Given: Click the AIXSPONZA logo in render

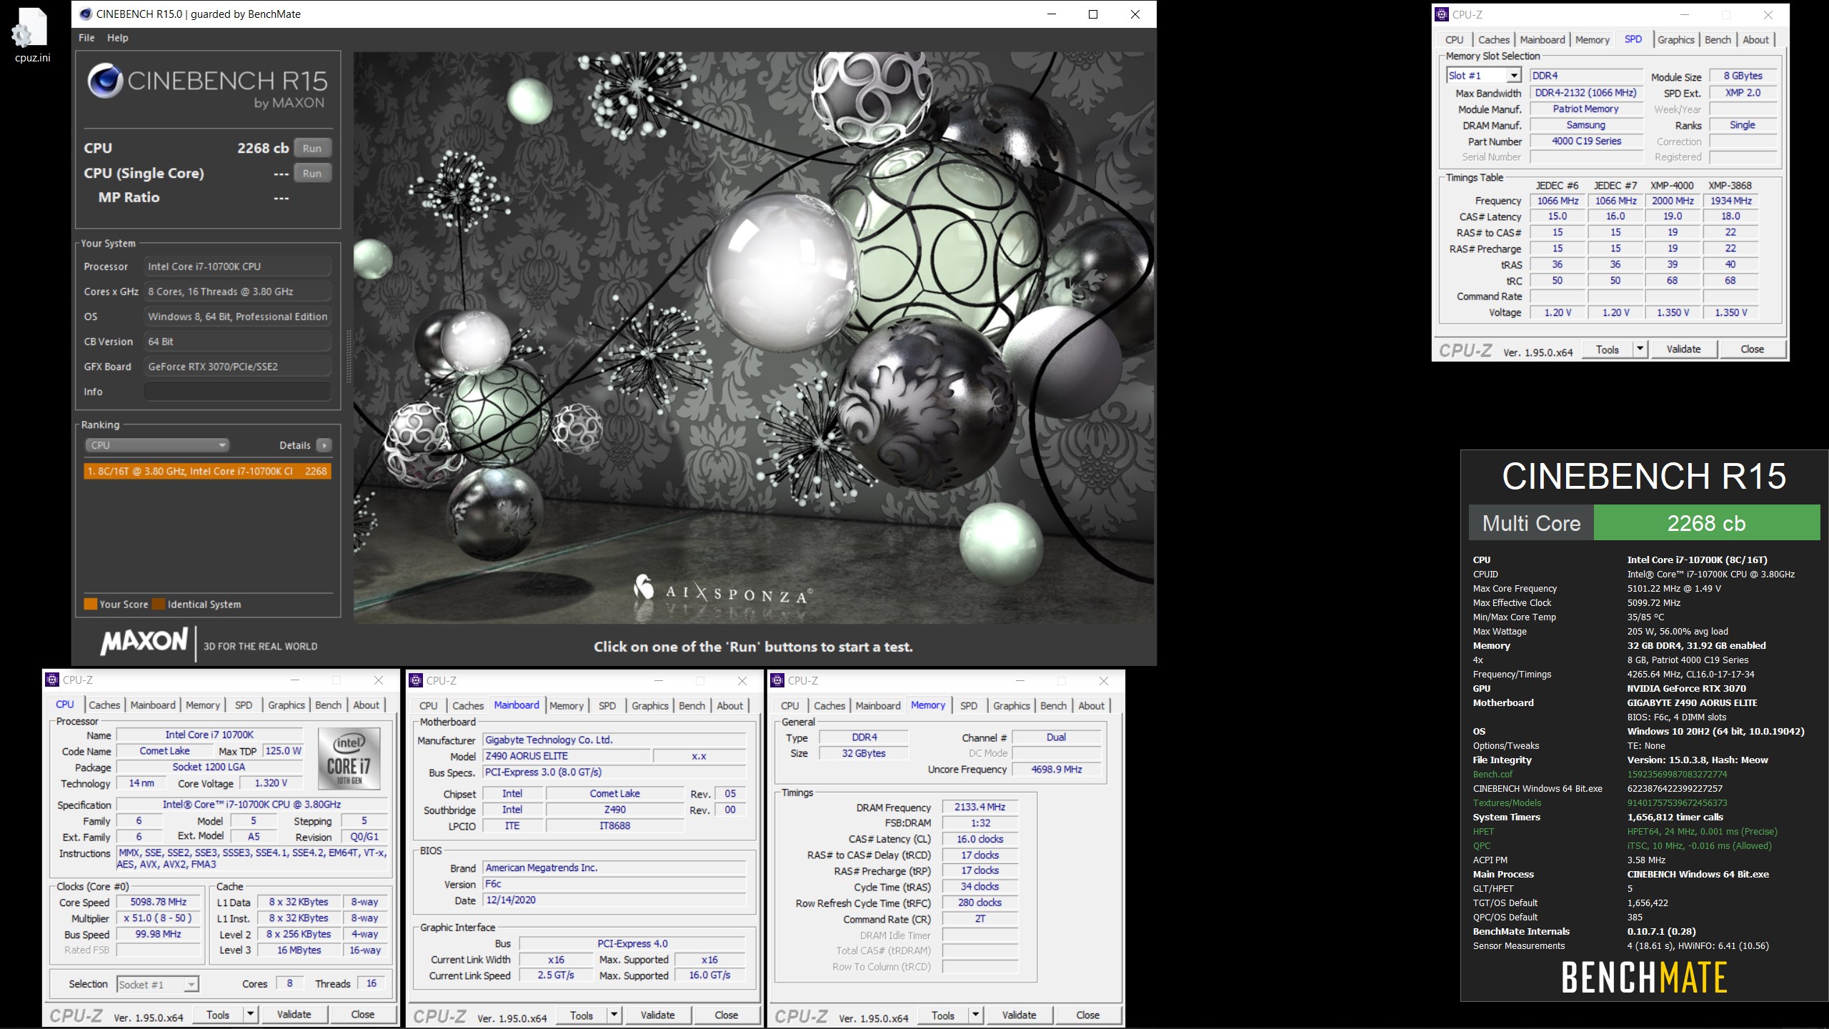Looking at the screenshot, I should click(x=723, y=592).
